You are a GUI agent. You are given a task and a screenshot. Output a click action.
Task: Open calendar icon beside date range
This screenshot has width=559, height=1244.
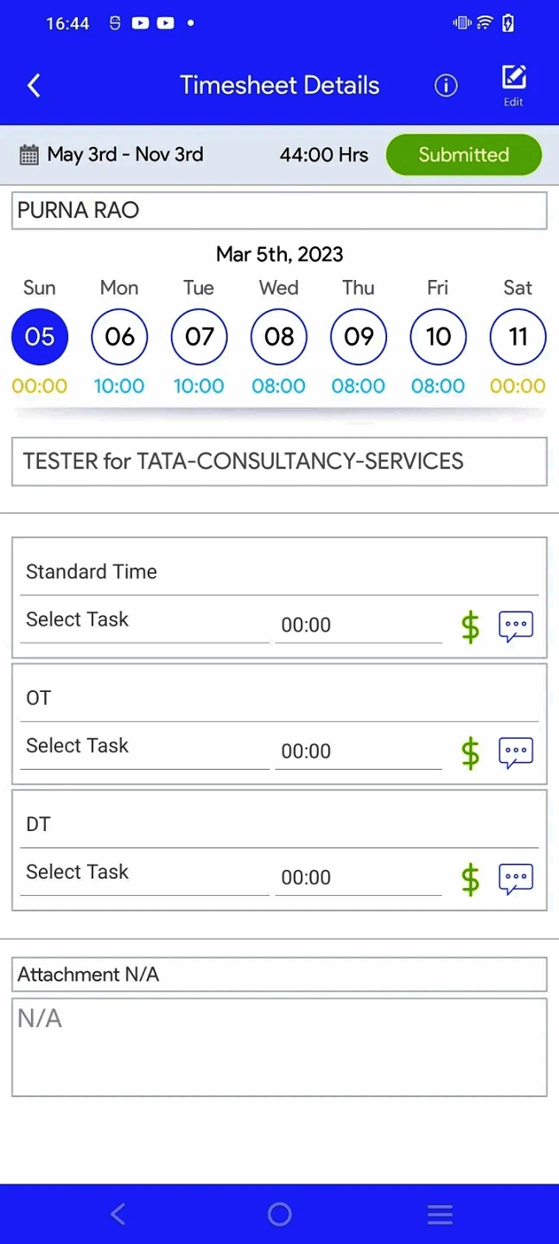(x=29, y=155)
